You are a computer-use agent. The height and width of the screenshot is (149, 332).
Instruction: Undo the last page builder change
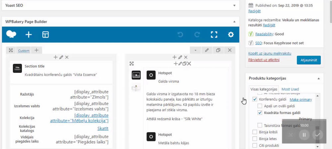click(180, 35)
